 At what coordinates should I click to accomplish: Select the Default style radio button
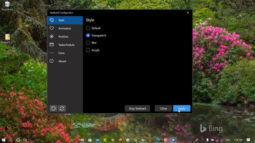coord(88,28)
